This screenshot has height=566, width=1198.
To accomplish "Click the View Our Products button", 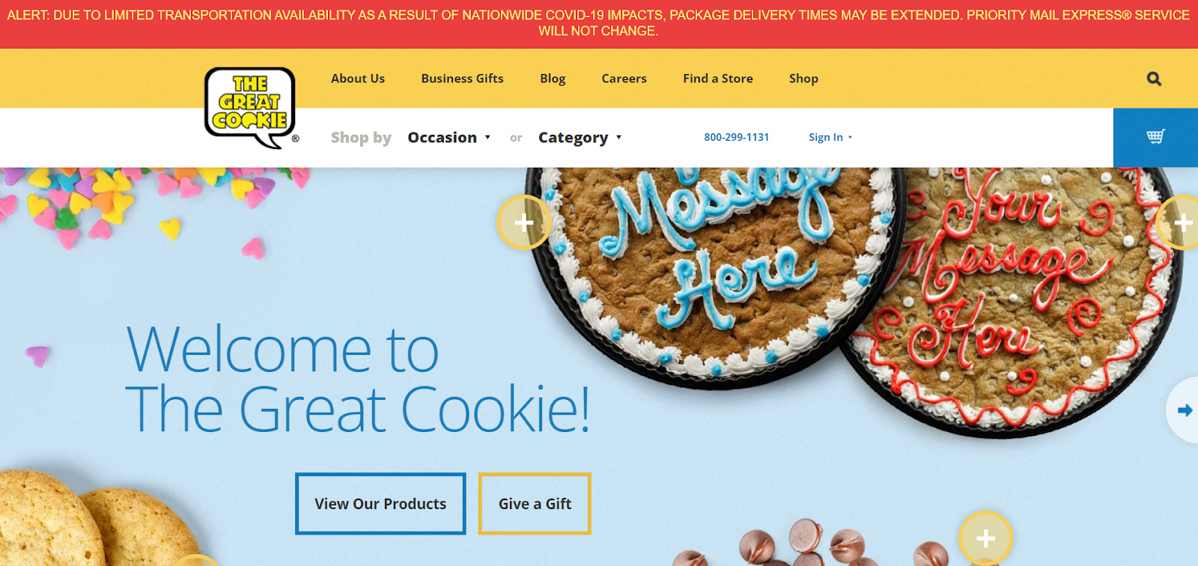I will pos(380,504).
